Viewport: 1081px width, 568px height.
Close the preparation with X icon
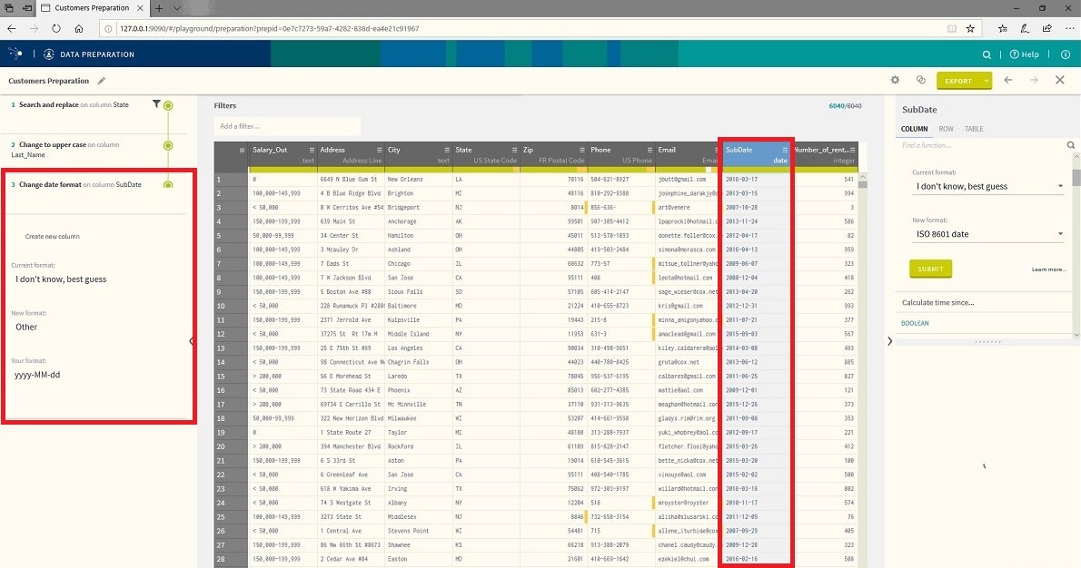coord(1059,80)
